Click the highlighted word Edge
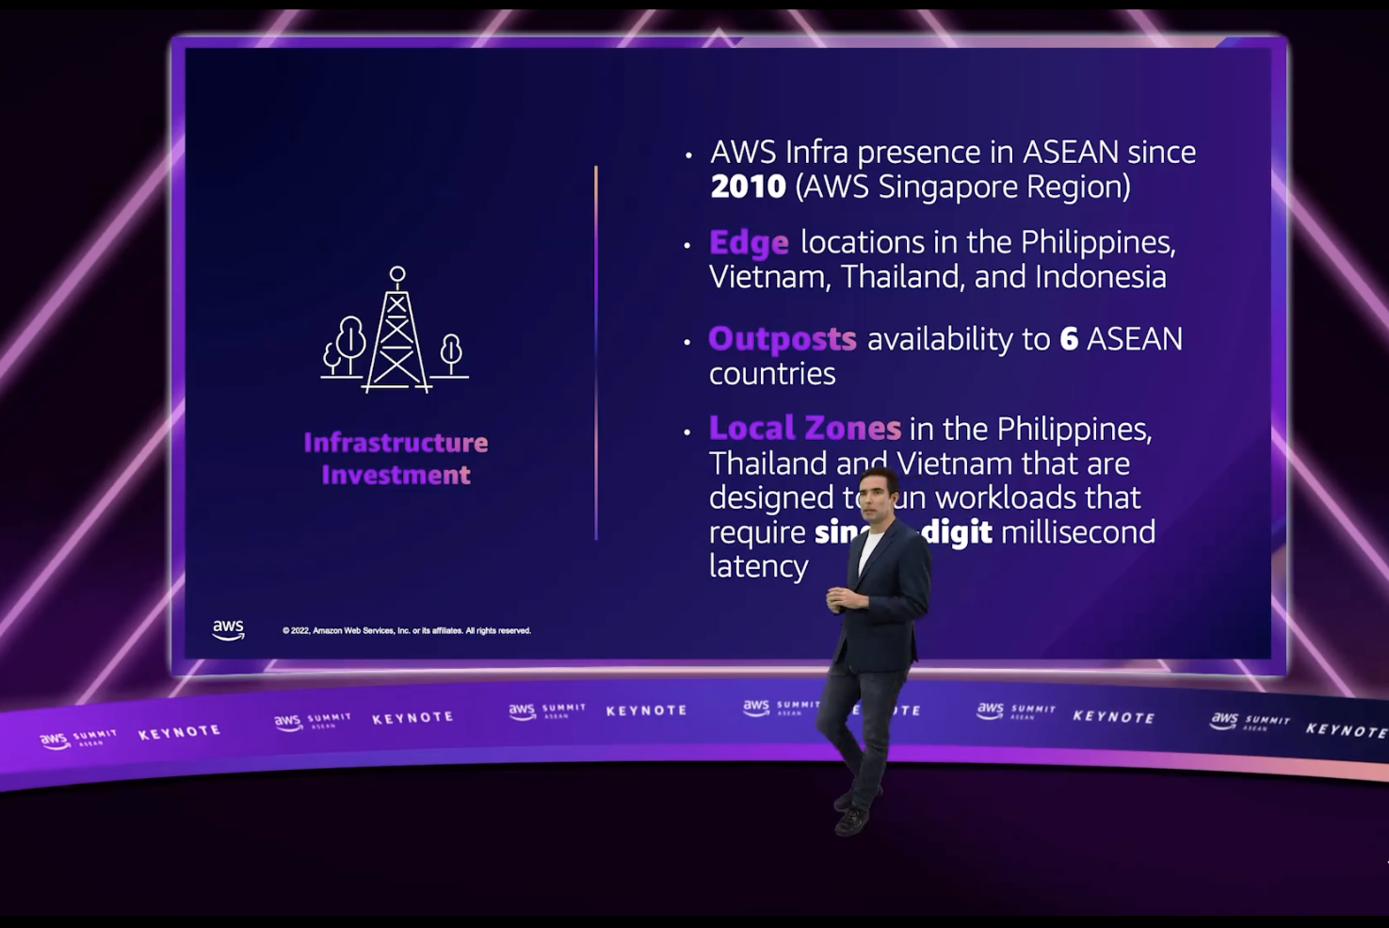Image resolution: width=1389 pixels, height=928 pixels. click(x=748, y=243)
